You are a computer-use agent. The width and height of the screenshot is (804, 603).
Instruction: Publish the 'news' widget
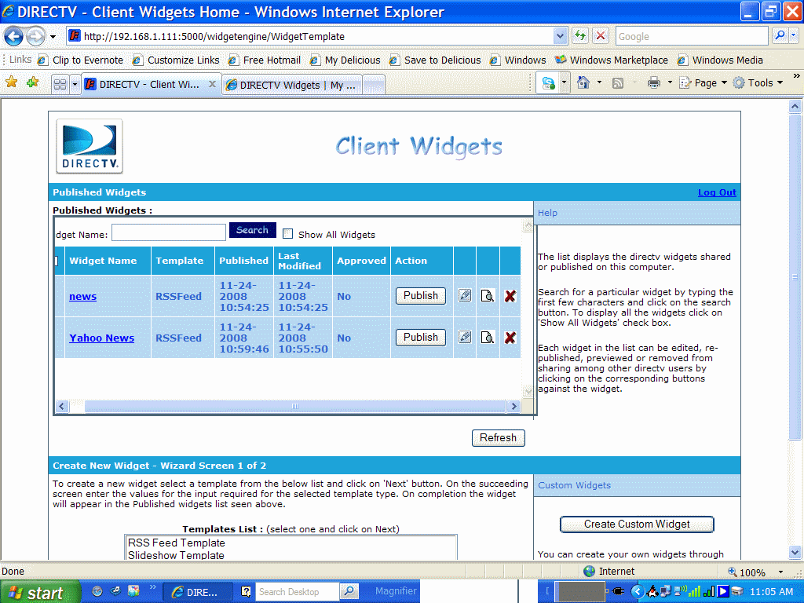(421, 296)
